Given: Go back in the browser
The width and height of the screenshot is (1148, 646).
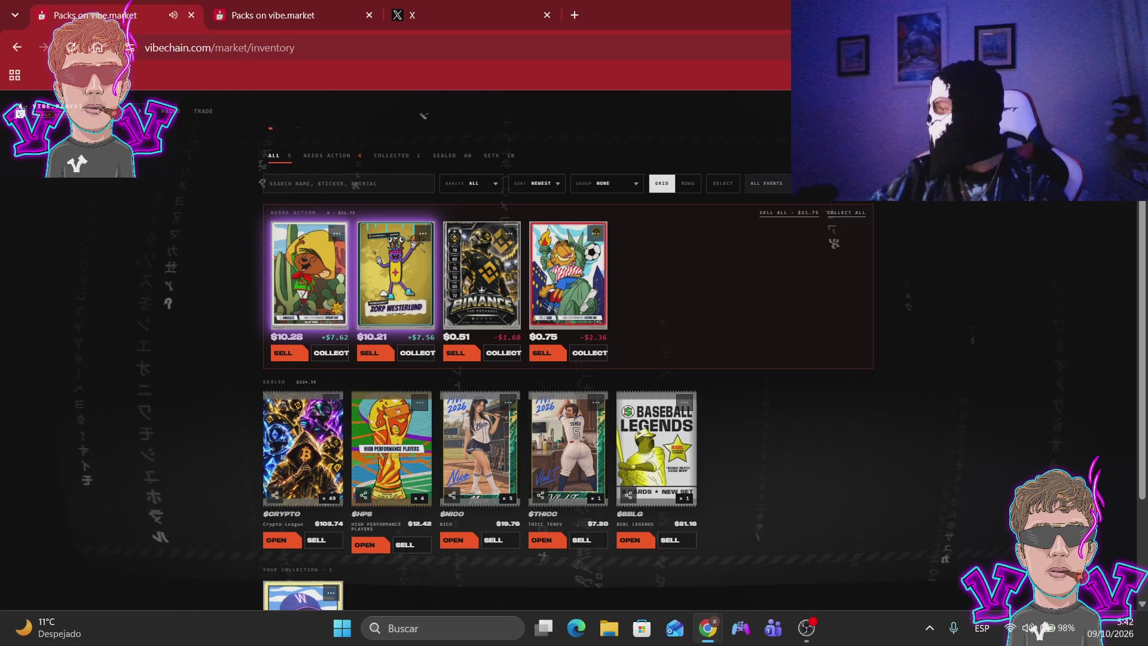Looking at the screenshot, I should [17, 47].
